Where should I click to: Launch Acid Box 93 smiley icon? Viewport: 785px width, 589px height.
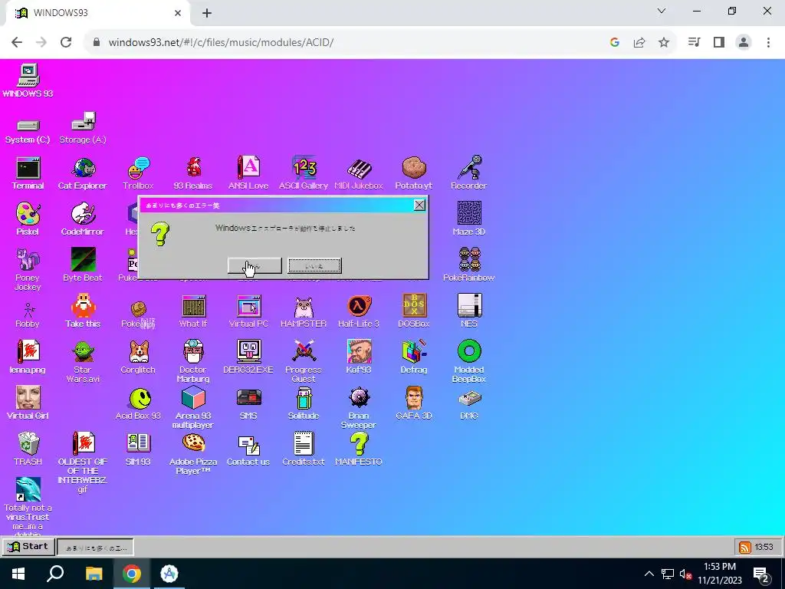pos(138,403)
